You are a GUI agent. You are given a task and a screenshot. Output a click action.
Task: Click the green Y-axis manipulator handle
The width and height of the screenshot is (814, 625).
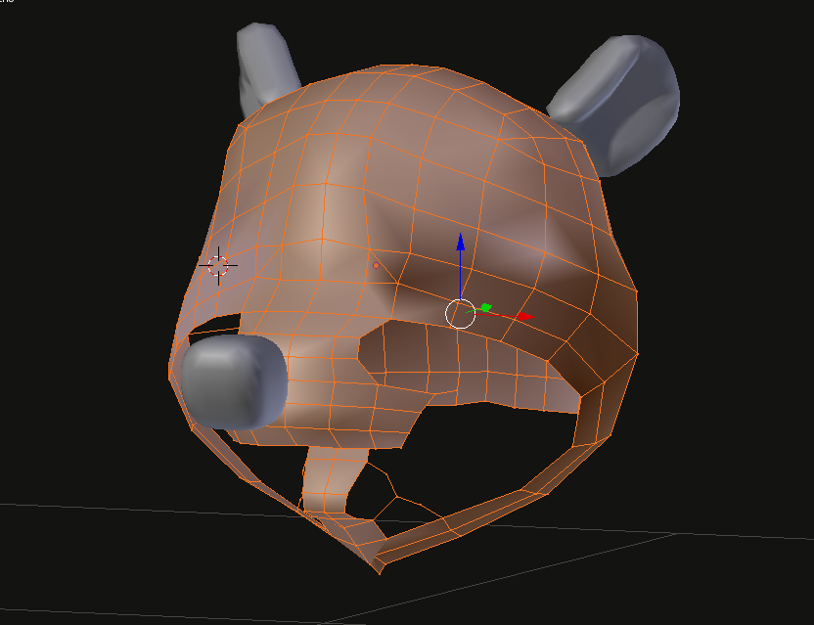(485, 308)
